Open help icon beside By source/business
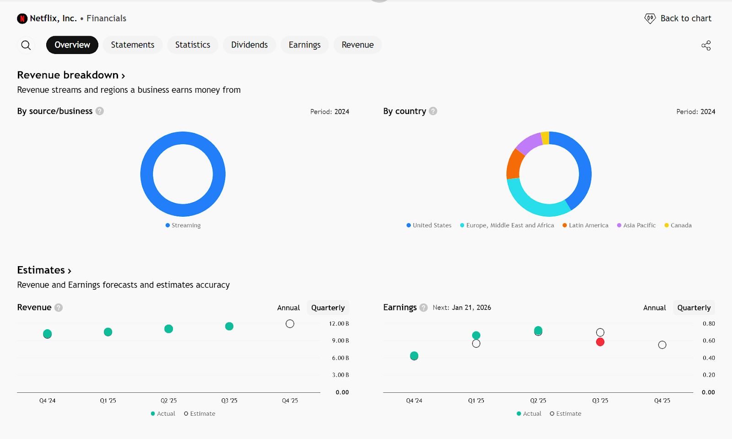This screenshot has width=732, height=439. click(100, 111)
